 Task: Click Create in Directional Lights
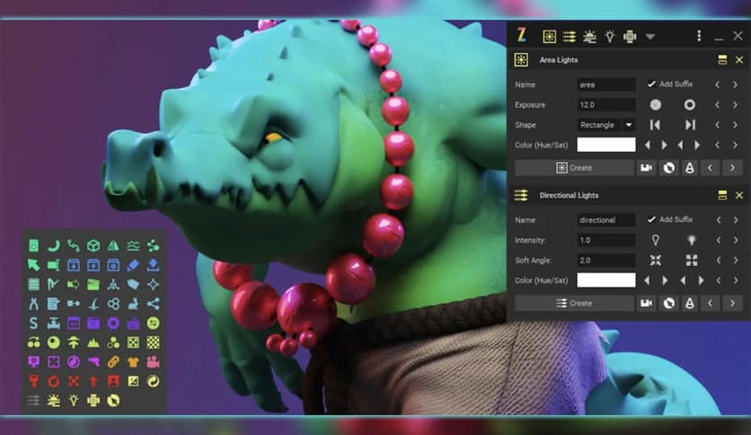click(x=574, y=303)
